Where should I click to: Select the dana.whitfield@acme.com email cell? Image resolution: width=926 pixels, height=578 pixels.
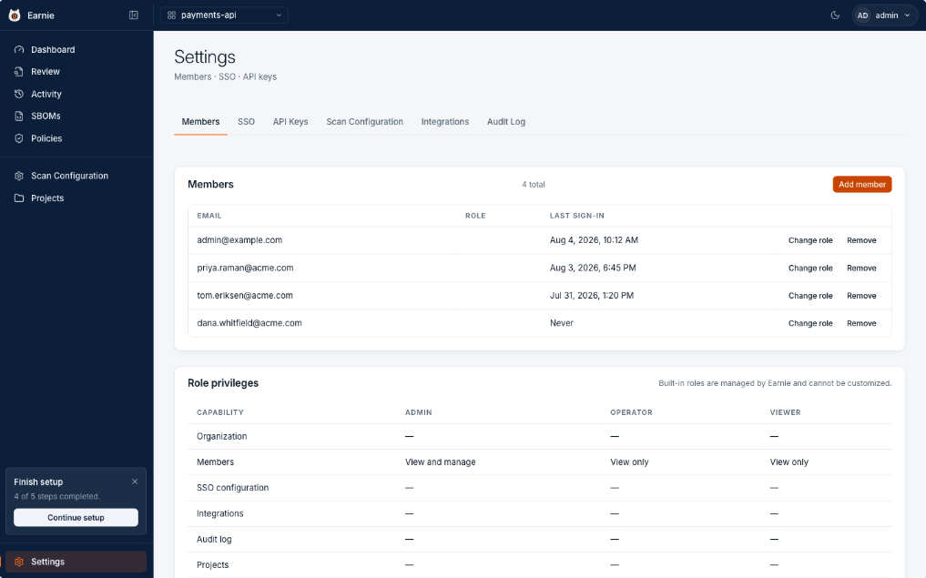[x=249, y=323]
